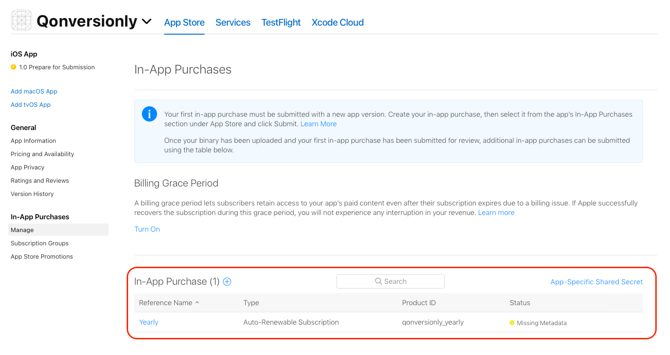This screenshot has width=670, height=355.
Task: Open App Store Promotions
Action: [42, 257]
